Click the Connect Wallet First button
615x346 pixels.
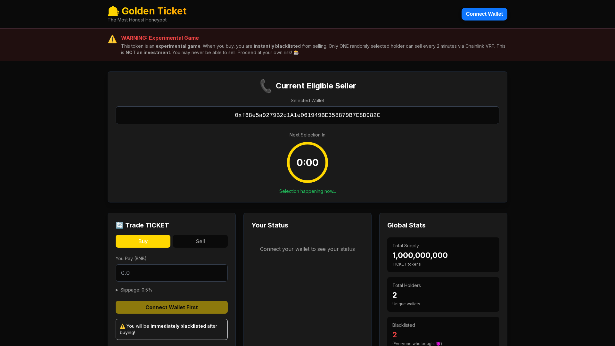click(x=172, y=307)
